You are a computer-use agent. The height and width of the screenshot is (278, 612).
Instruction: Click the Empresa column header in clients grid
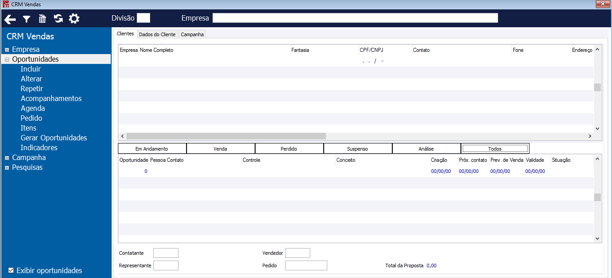pos(129,50)
